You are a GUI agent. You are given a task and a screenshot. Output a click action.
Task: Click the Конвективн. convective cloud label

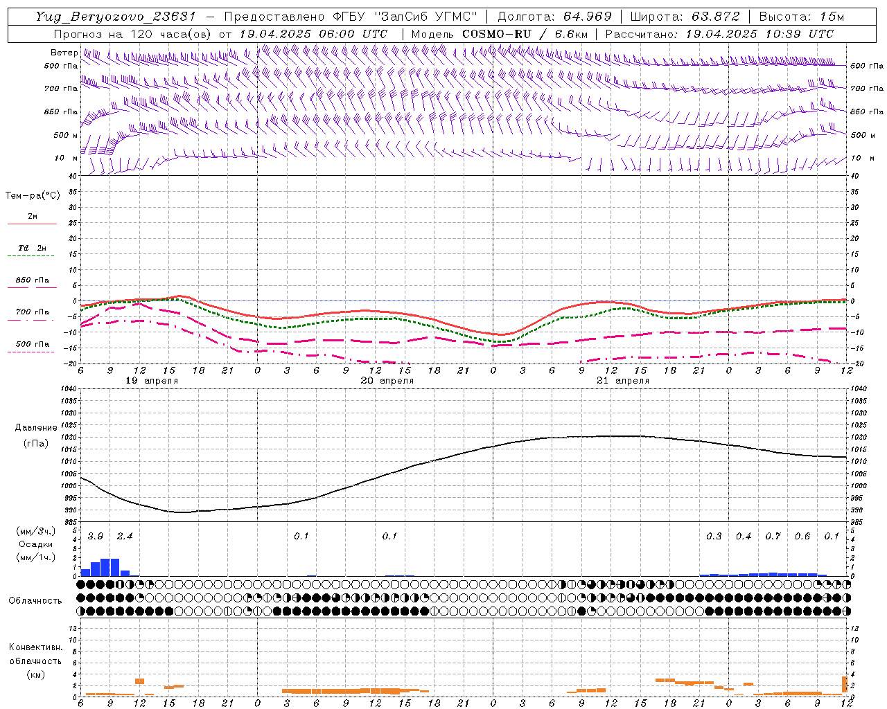pyautogui.click(x=35, y=647)
